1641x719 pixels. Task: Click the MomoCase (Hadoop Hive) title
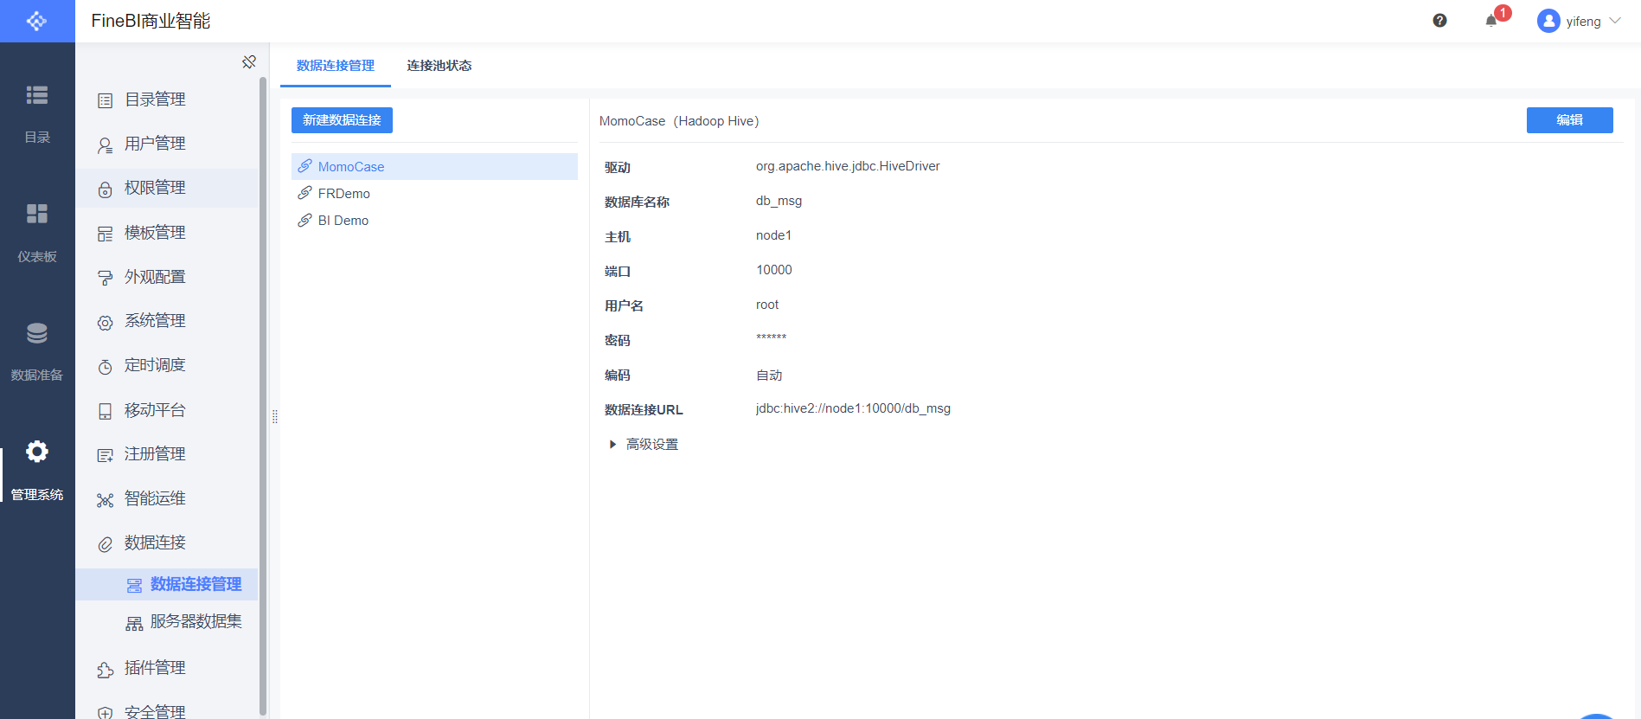point(679,121)
